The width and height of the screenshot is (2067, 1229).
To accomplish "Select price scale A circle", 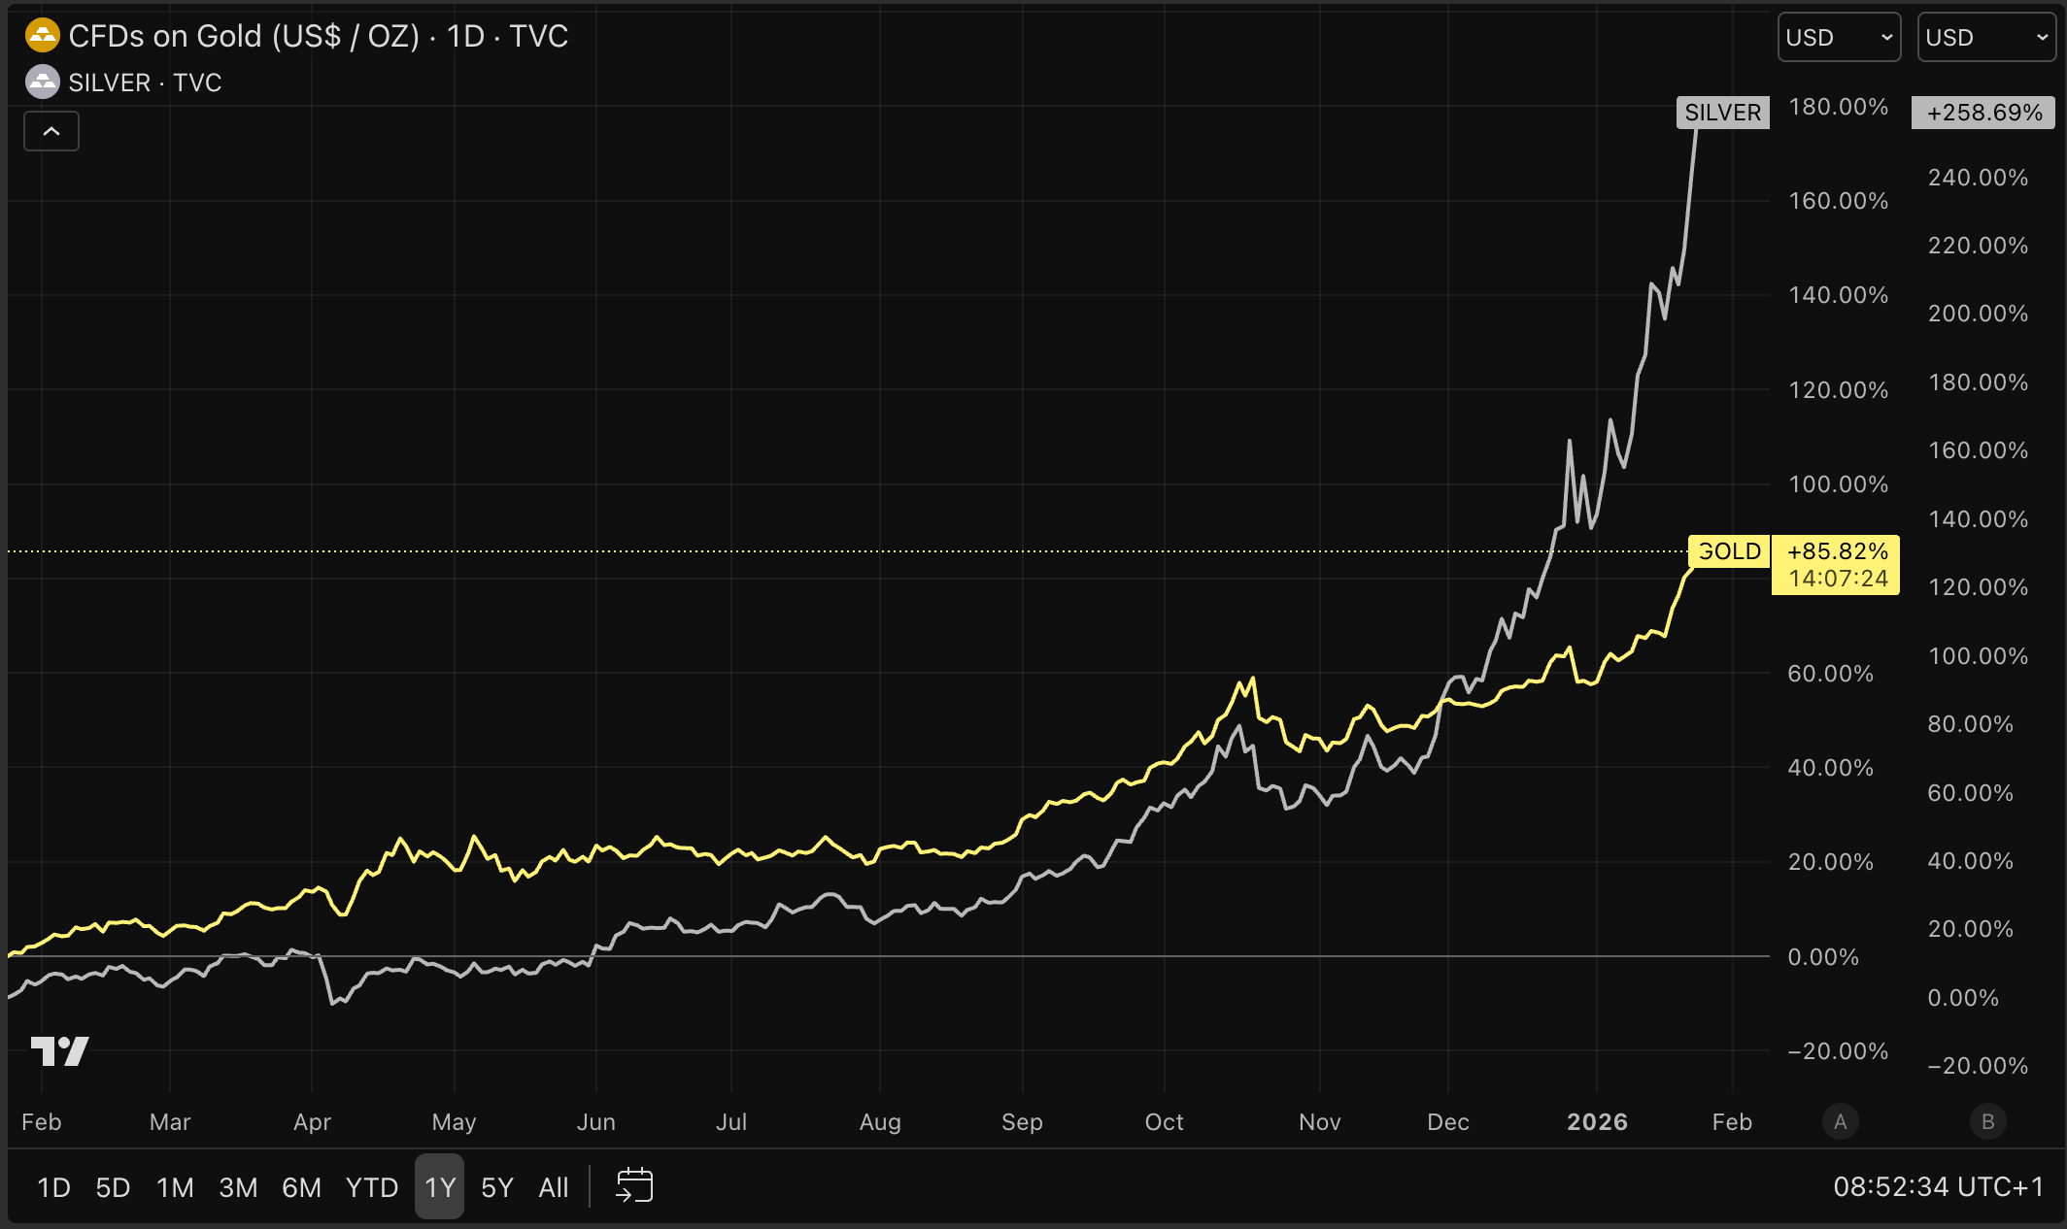I will click(1840, 1122).
